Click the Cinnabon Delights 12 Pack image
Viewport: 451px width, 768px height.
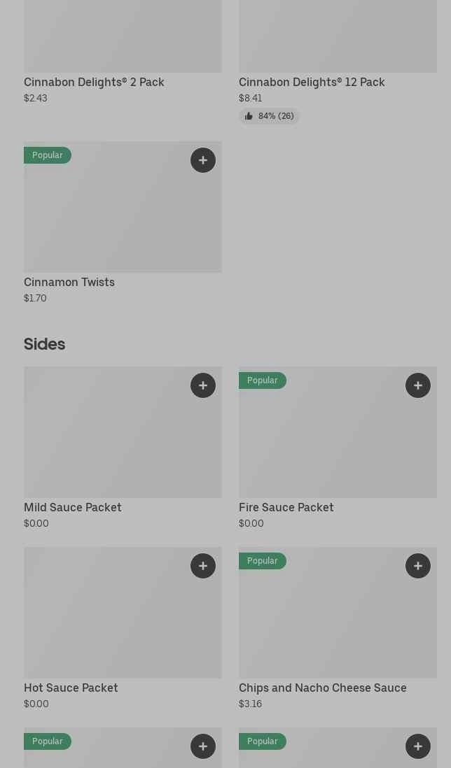click(338, 35)
